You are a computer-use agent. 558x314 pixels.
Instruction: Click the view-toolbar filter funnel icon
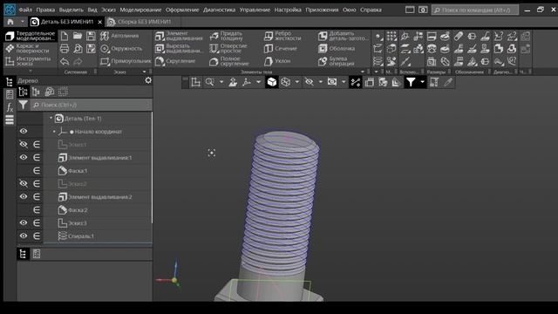point(411,83)
